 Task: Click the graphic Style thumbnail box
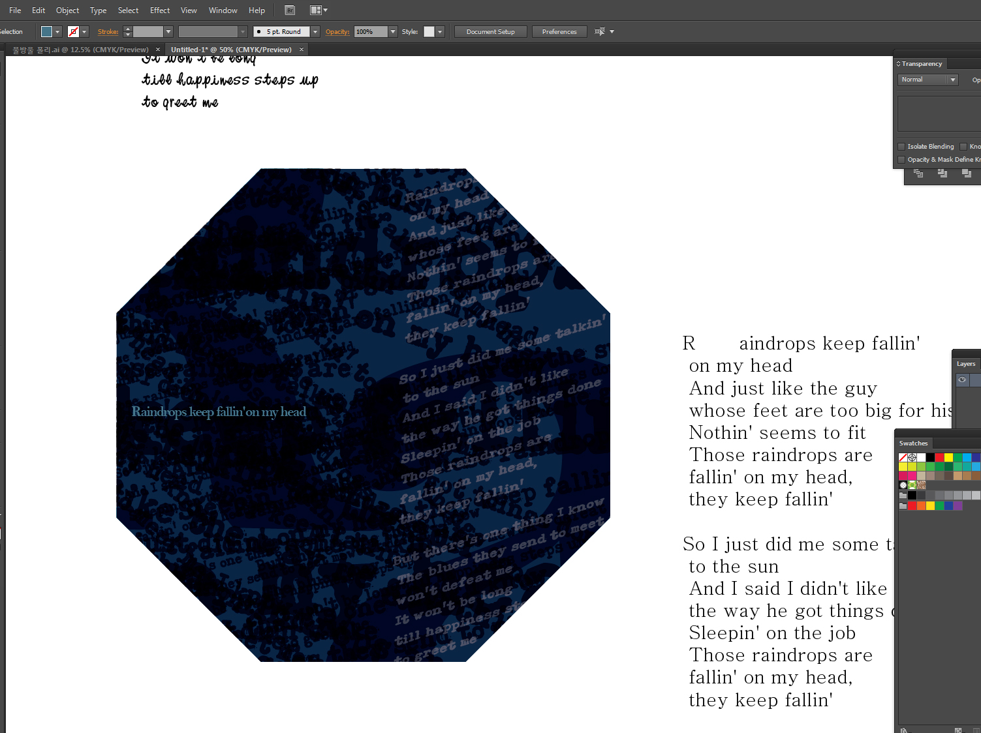(x=429, y=31)
